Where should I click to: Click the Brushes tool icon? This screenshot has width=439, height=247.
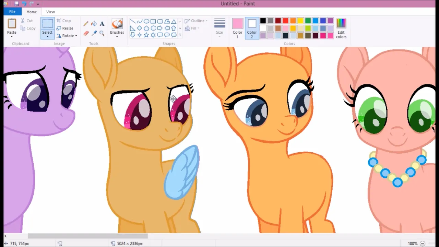117,24
